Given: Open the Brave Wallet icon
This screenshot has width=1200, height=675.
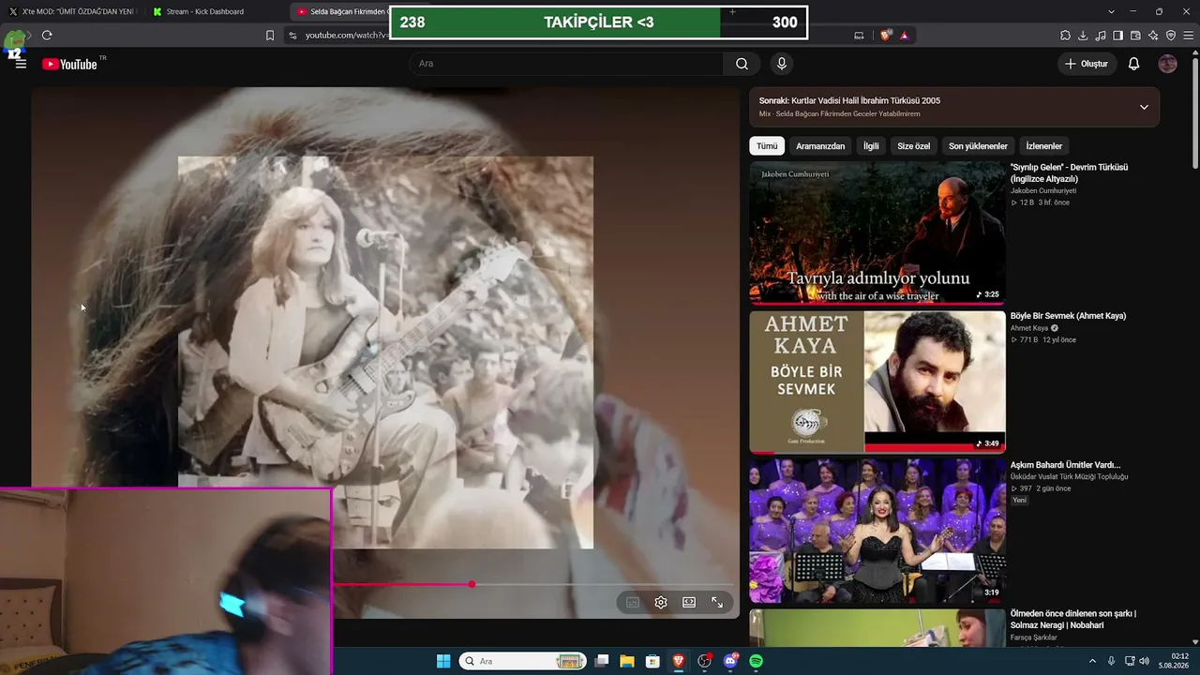Looking at the screenshot, I should coord(1135,36).
